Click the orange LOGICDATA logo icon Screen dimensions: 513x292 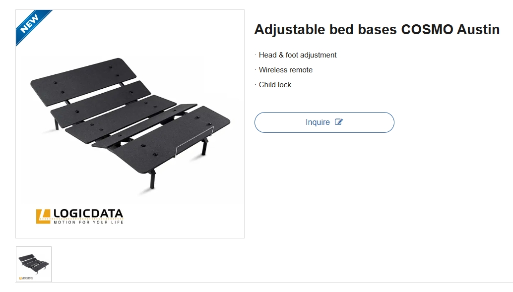tap(43, 216)
